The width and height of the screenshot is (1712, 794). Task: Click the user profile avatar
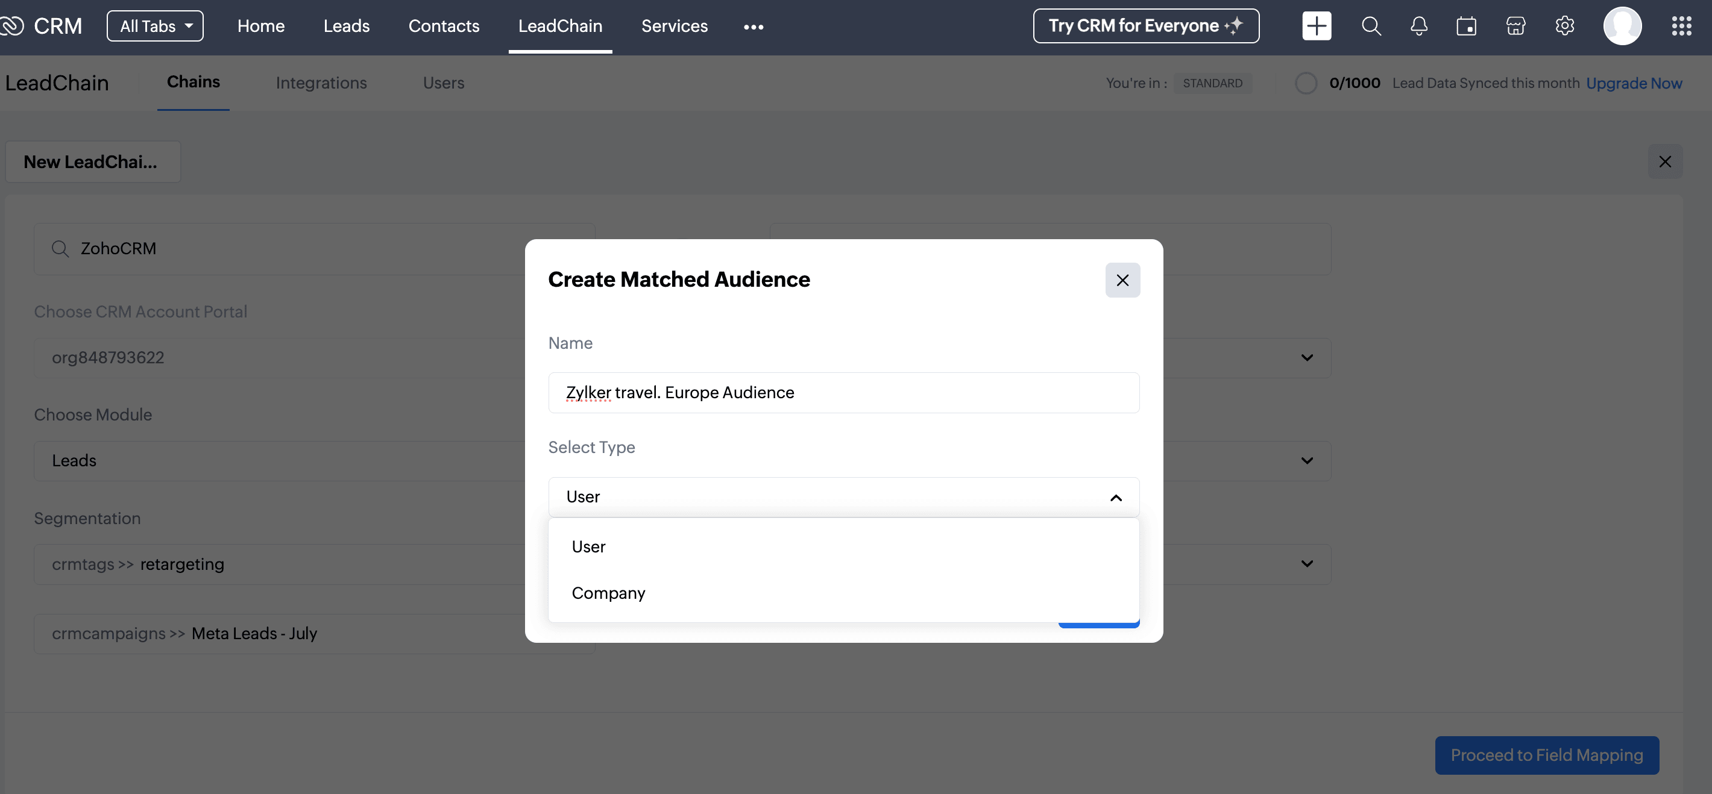(x=1622, y=26)
